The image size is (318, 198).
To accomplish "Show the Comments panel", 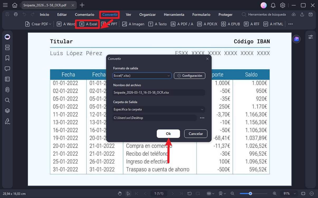I will click(x=7, y=68).
